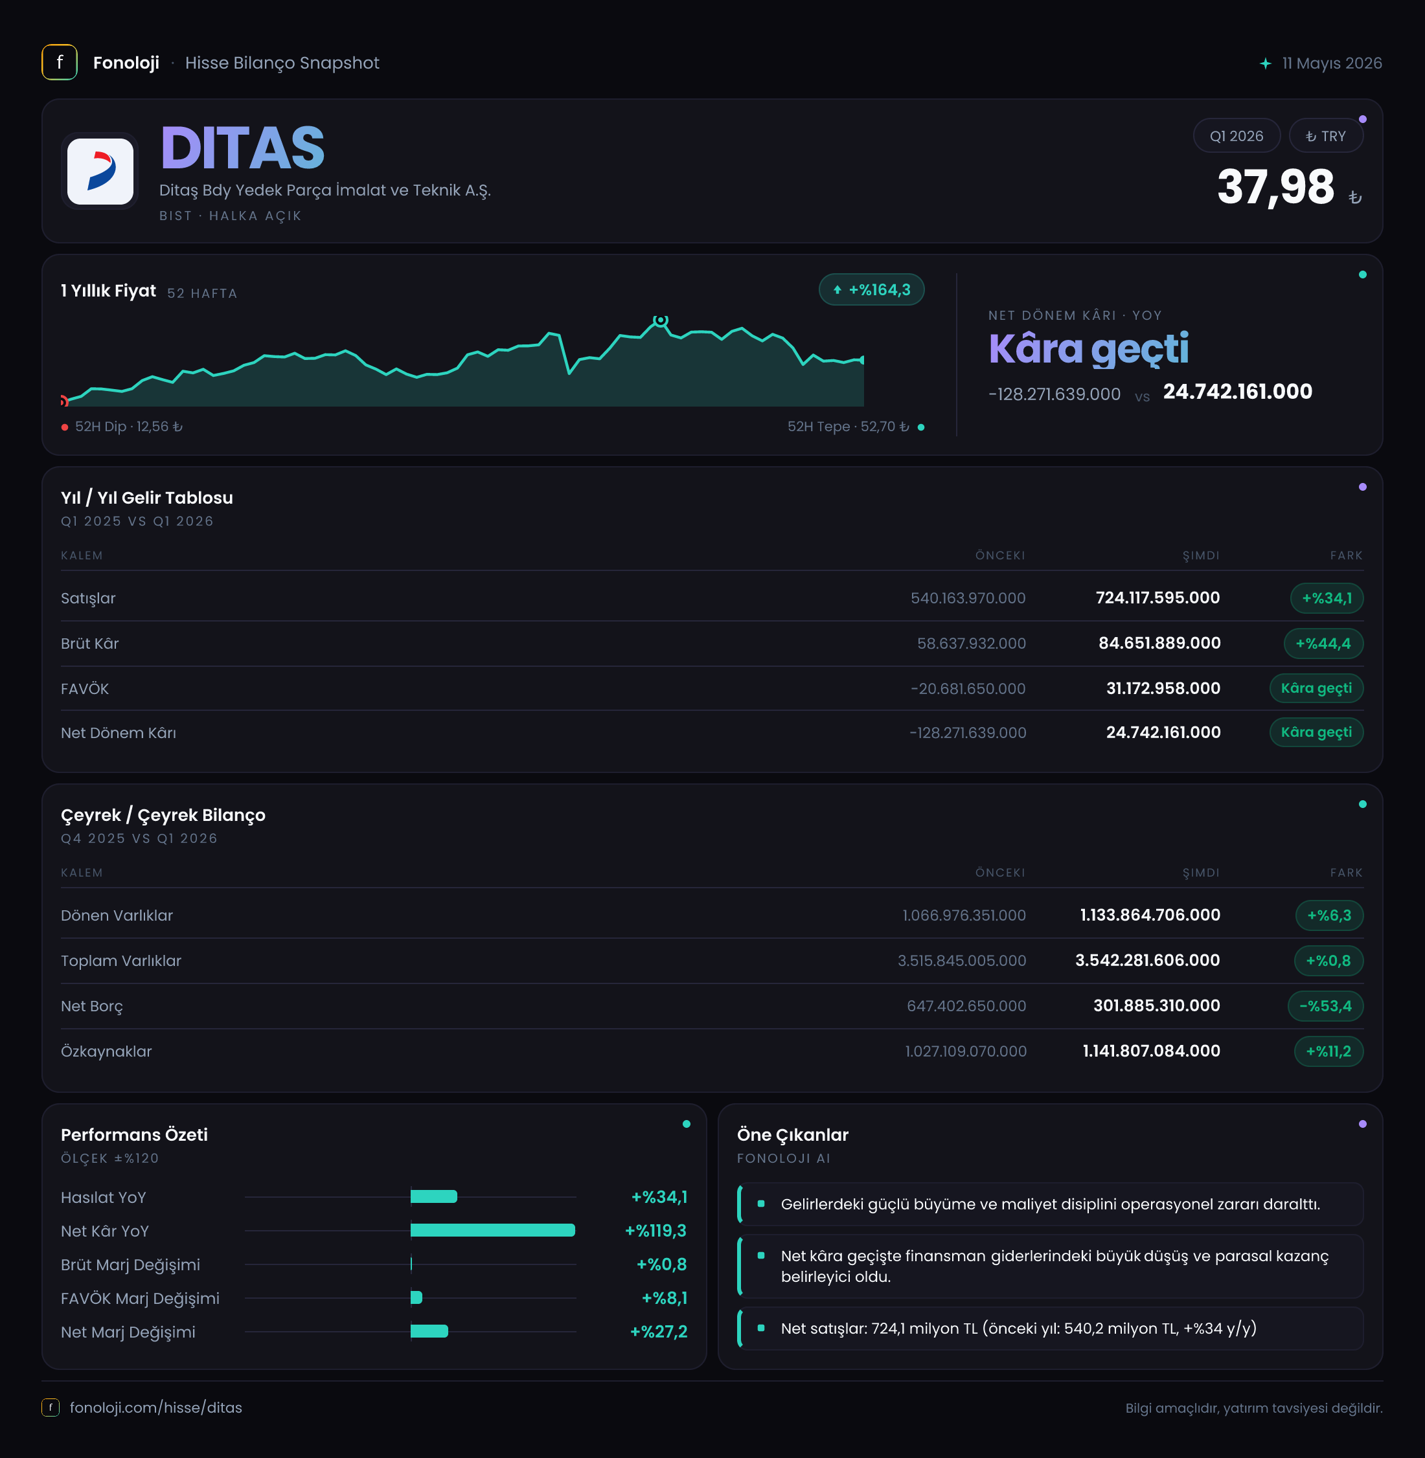This screenshot has width=1425, height=1458.
Task: Click the Brüt Kâr +%44,4 badge
Action: [1323, 644]
